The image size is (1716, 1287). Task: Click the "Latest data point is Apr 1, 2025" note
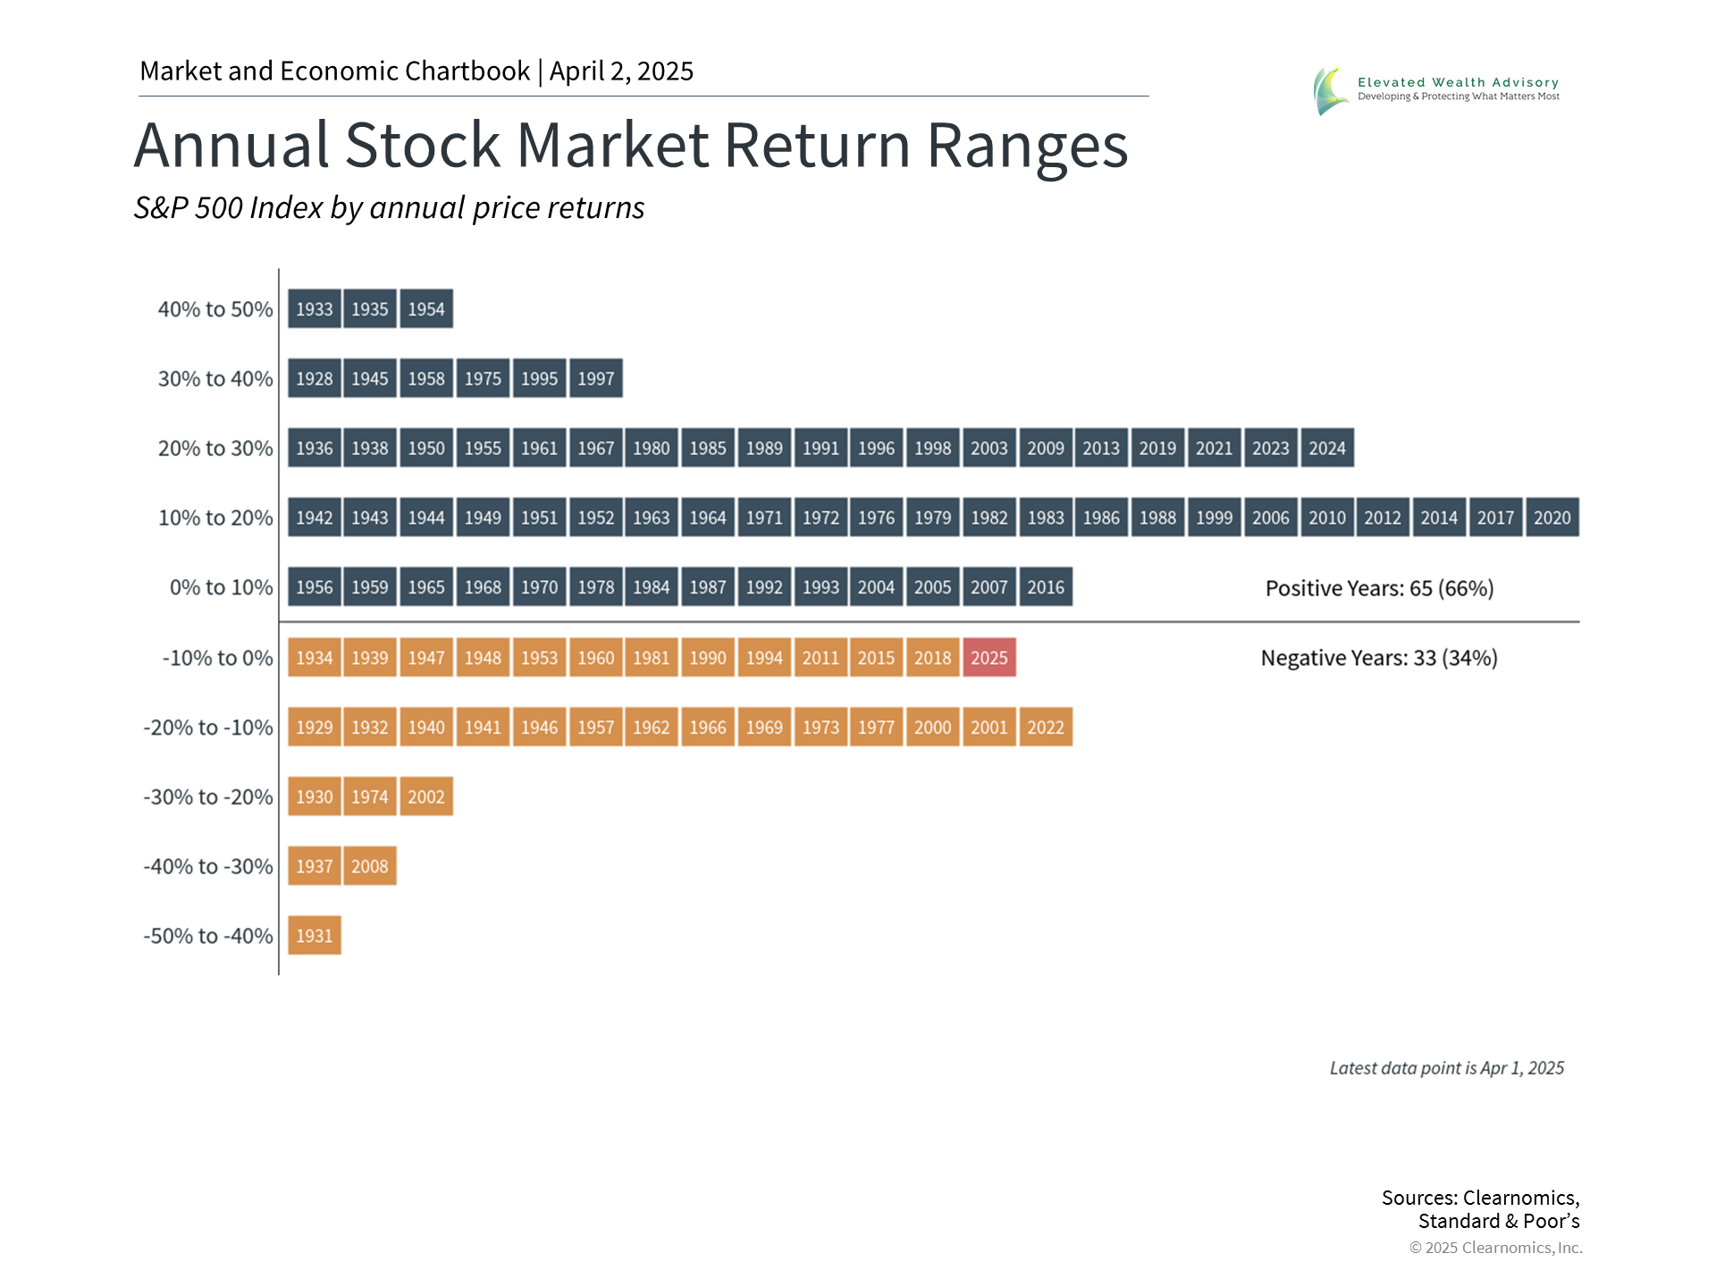[1446, 1068]
